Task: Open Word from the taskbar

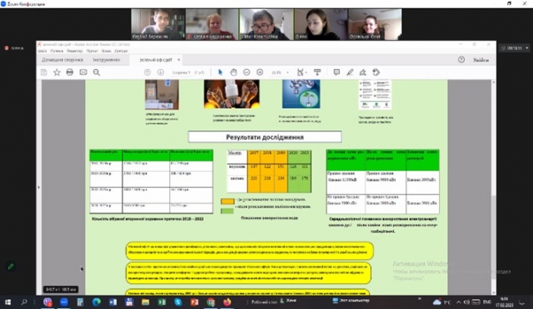Action: (x=113, y=302)
